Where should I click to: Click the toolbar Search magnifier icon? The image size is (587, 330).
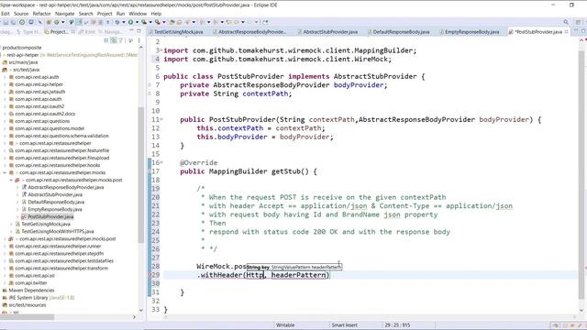click(566, 22)
